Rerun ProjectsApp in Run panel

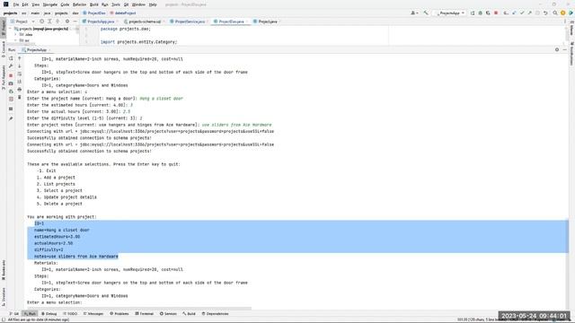click(11, 58)
